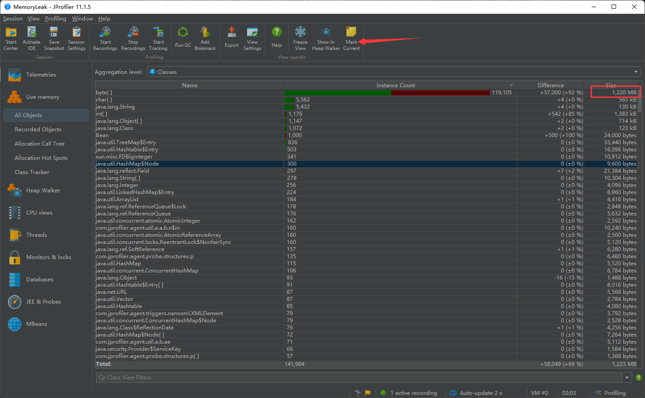
Task: Open the Help menu
Action: (x=104, y=19)
